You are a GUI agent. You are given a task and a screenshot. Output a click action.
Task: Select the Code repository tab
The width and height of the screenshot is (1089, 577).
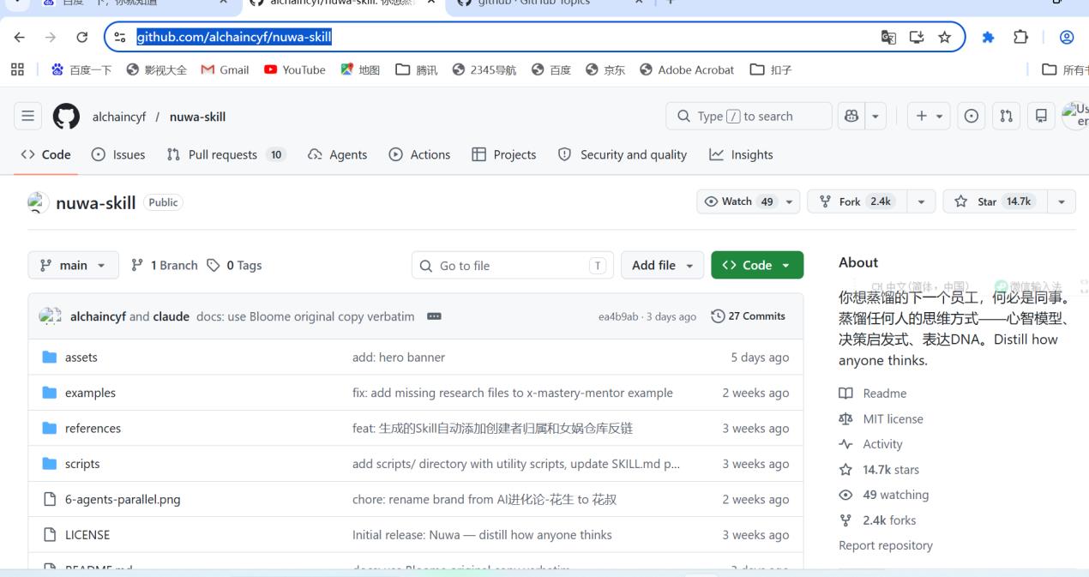click(x=45, y=154)
